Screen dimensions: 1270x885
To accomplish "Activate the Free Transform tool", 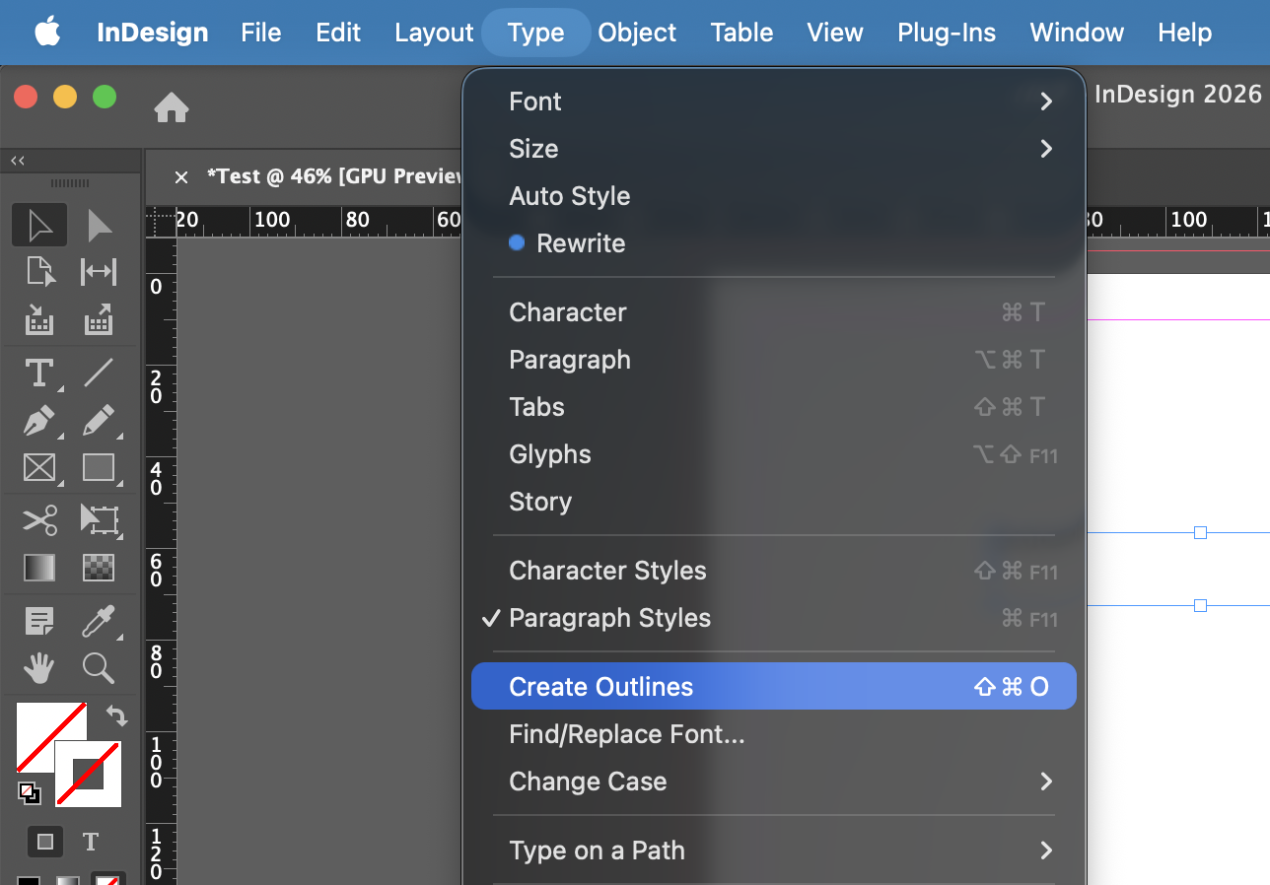I will click(99, 519).
